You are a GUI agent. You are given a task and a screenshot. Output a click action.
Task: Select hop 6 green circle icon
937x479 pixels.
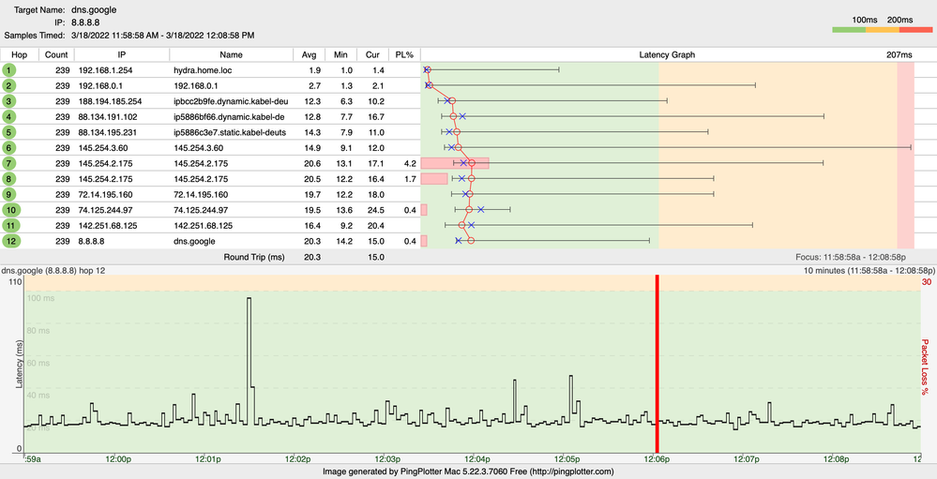[9, 148]
